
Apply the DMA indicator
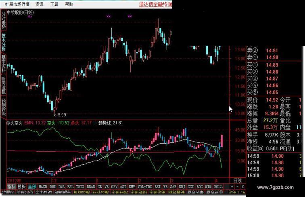(61, 186)
